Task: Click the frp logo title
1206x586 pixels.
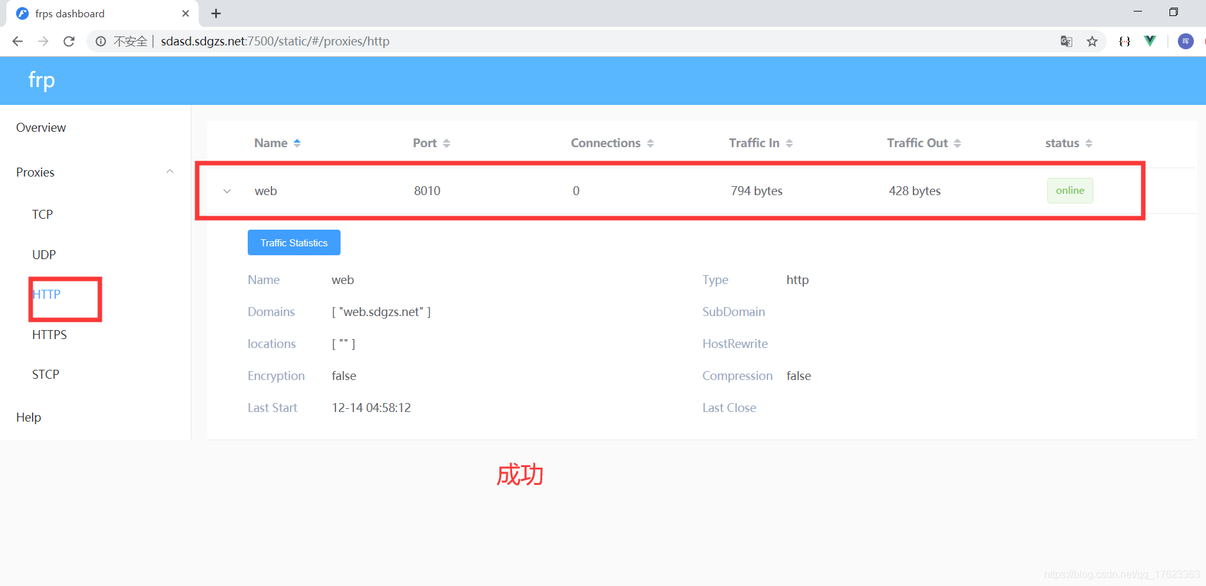Action: [42, 81]
